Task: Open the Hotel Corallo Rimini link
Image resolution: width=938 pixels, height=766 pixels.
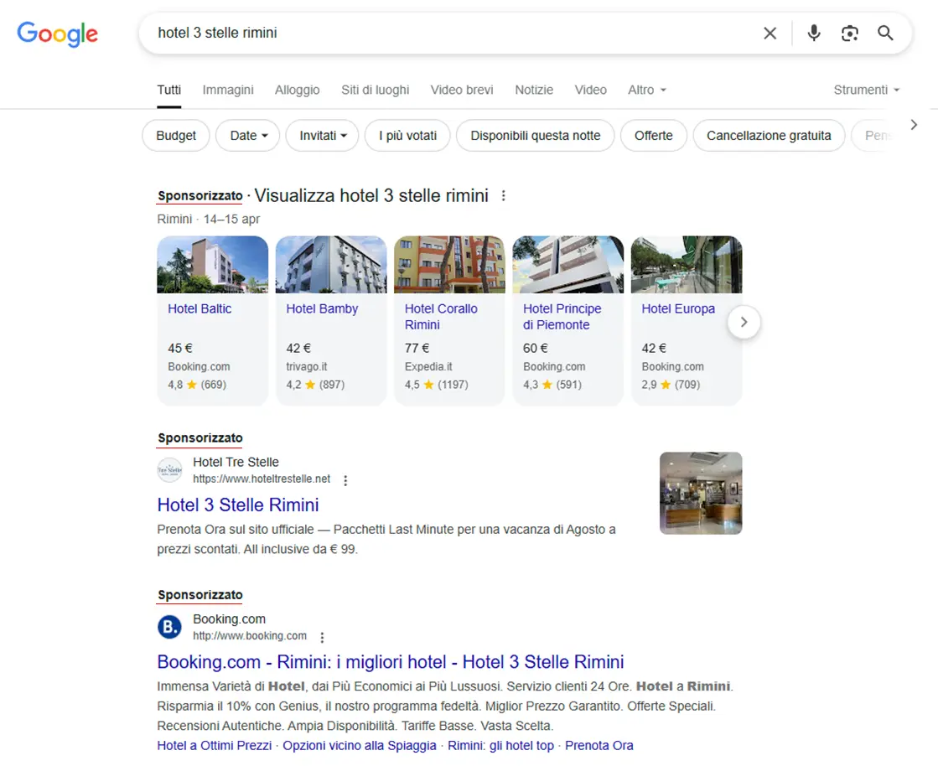Action: (x=441, y=317)
